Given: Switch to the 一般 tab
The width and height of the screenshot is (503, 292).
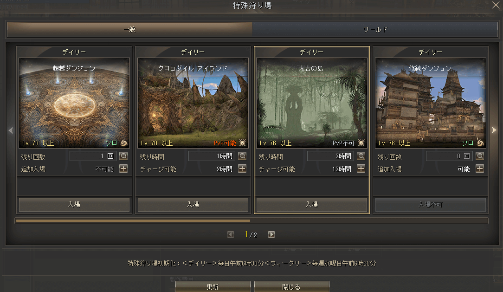Looking at the screenshot, I should click(129, 30).
